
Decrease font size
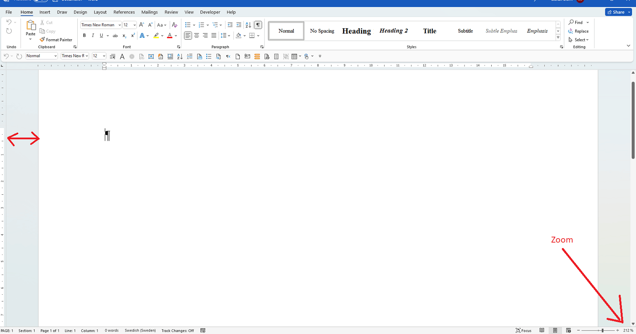[150, 25]
